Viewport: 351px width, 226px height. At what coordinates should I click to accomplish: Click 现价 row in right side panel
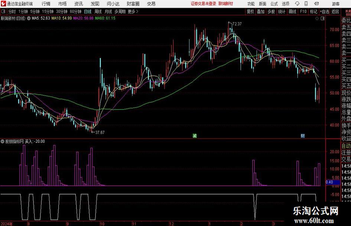346,93
